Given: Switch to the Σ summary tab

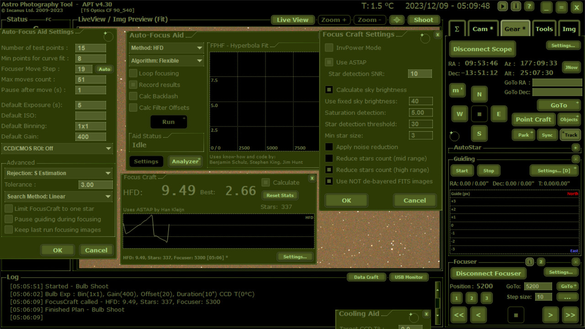Looking at the screenshot, I should [457, 29].
